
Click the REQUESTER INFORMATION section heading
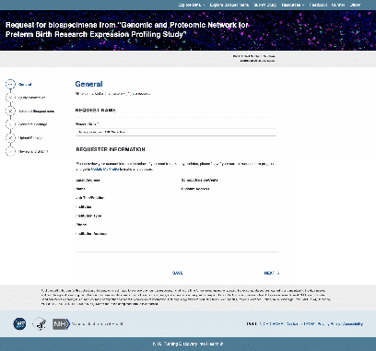click(x=111, y=149)
